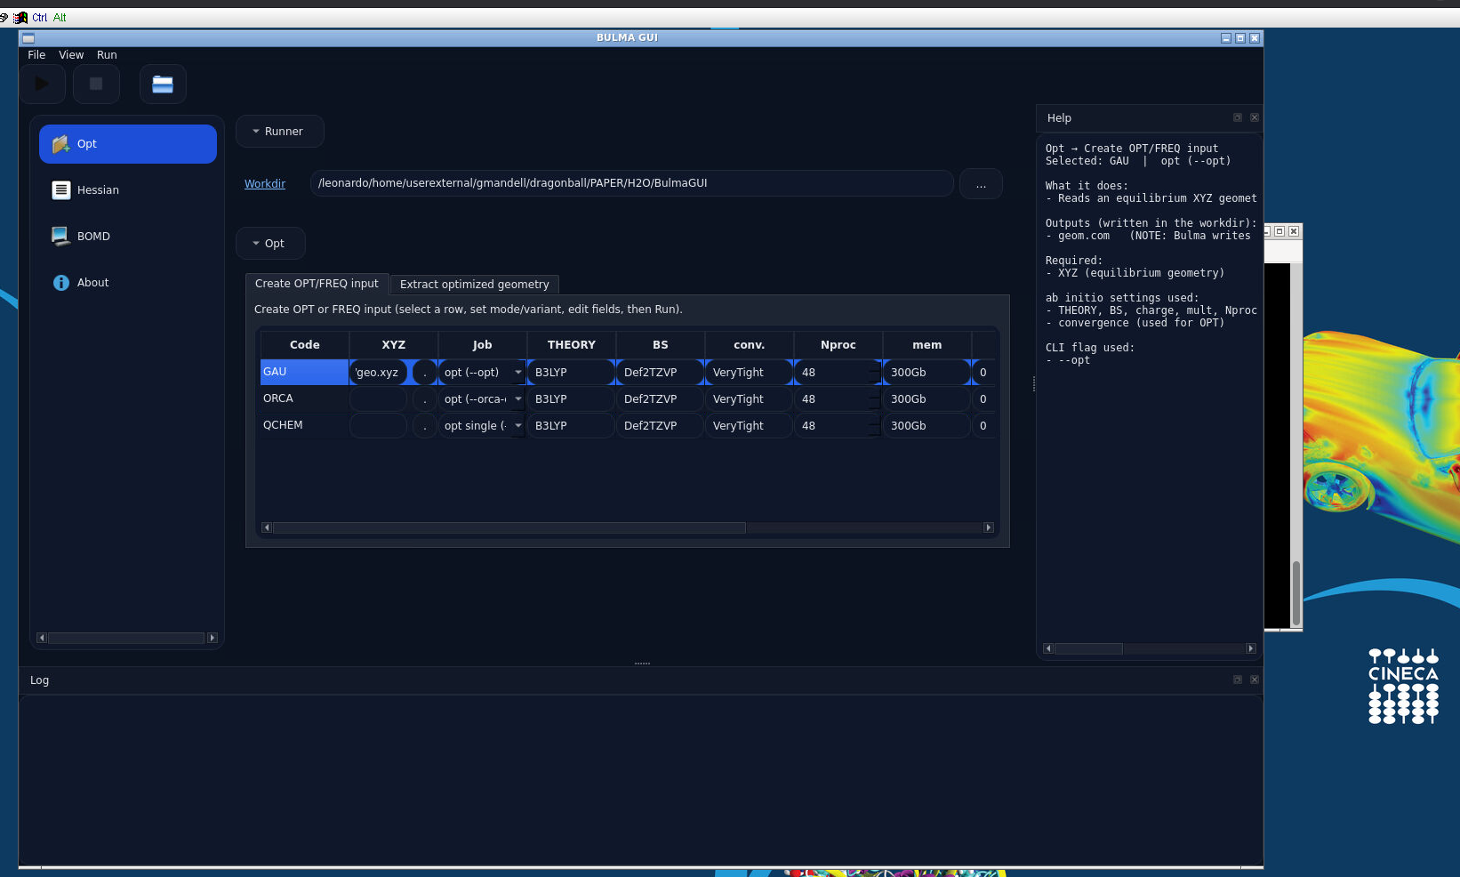This screenshot has height=877, width=1460.
Task: Click the GAU row BS field
Action: point(660,373)
